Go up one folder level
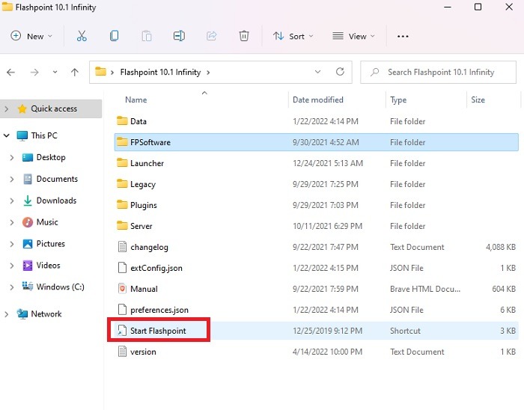The height and width of the screenshot is (410, 524). (x=75, y=72)
